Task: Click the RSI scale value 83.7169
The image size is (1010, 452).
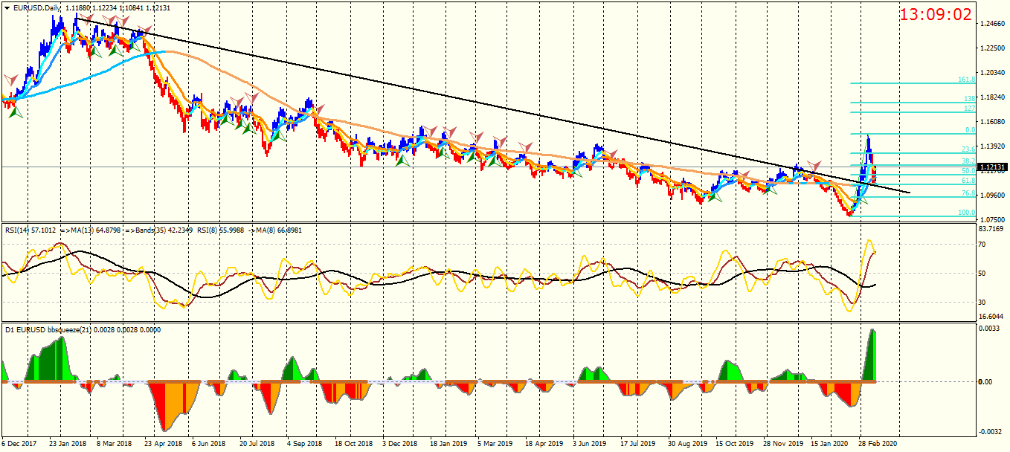Action: point(992,229)
